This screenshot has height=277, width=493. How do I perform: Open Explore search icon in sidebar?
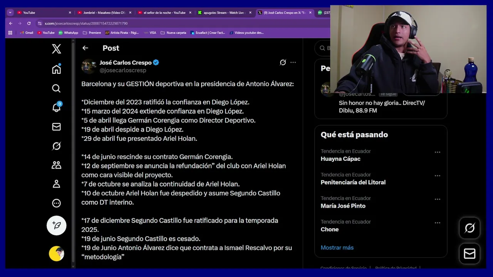[x=56, y=88]
